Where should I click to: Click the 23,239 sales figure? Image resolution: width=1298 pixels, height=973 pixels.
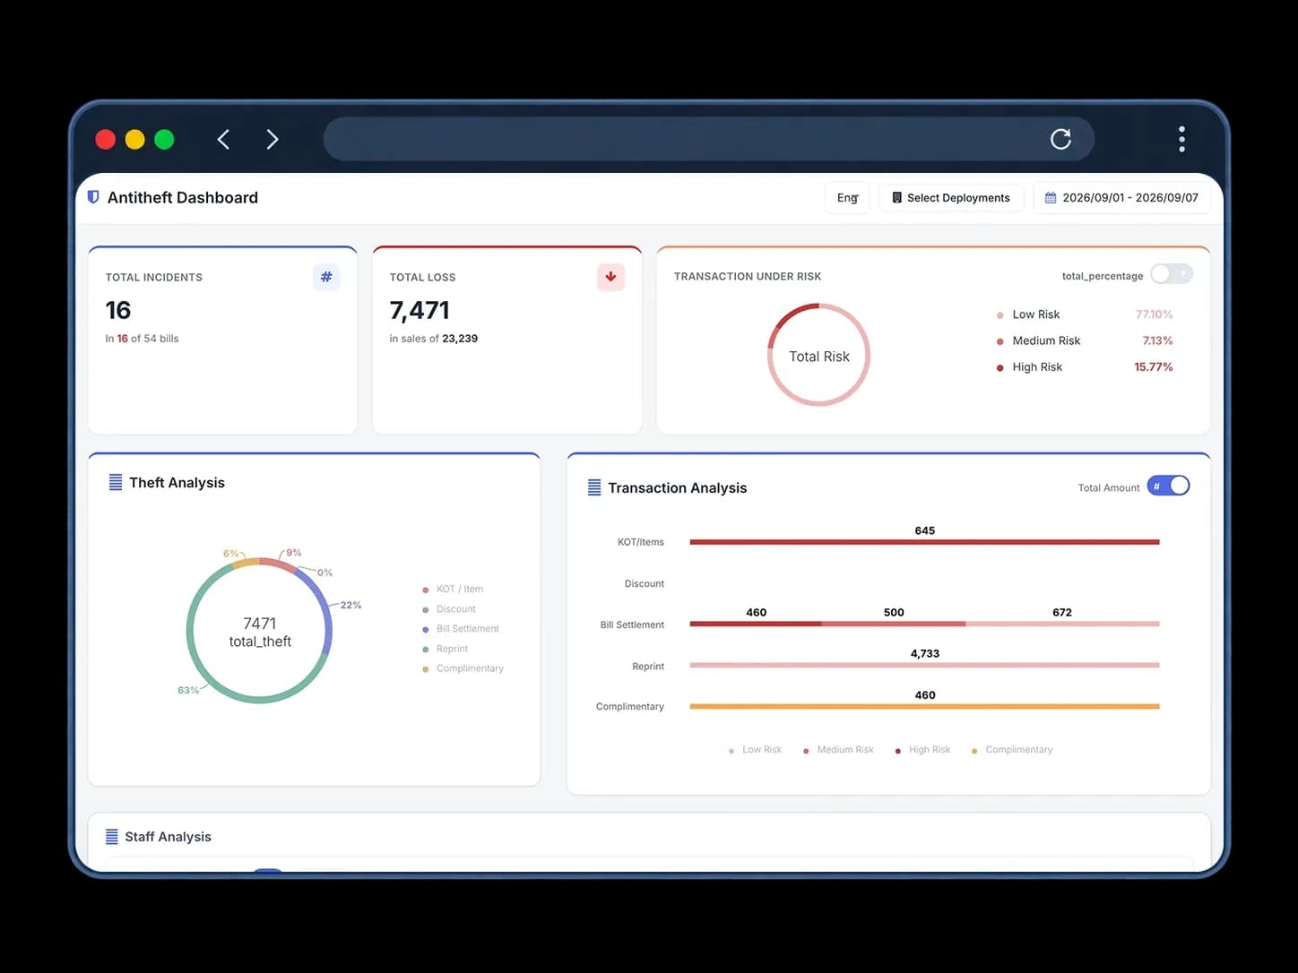point(460,339)
